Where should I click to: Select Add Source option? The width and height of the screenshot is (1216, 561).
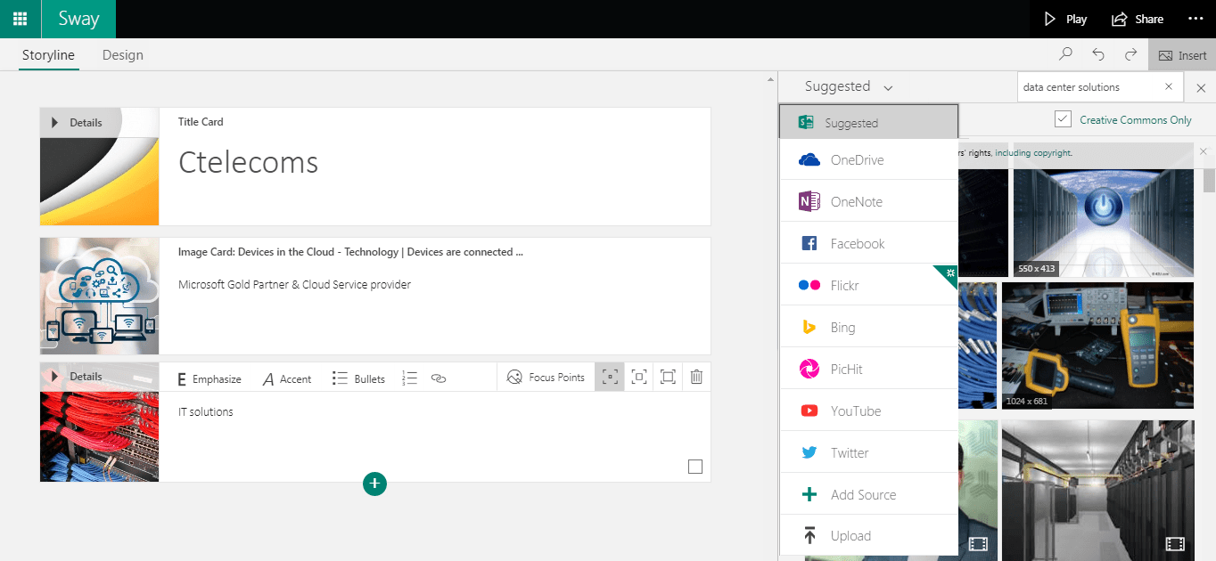(868, 494)
